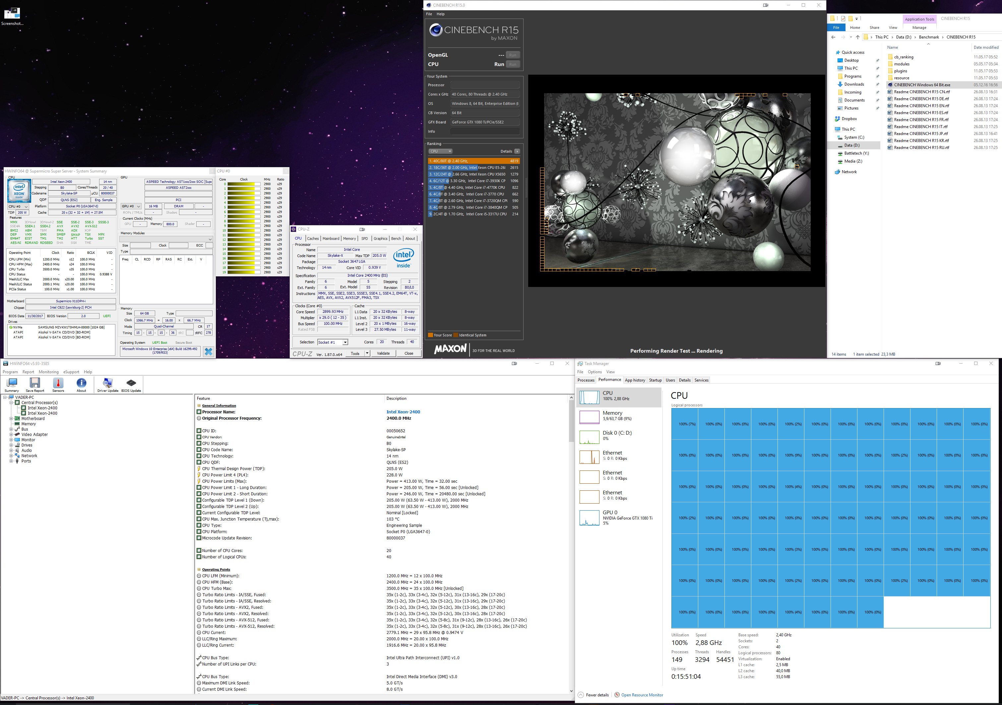Open Summary from the HWiNFO64 toolbar
Screen dimensions: 1002x705
pos(12,385)
